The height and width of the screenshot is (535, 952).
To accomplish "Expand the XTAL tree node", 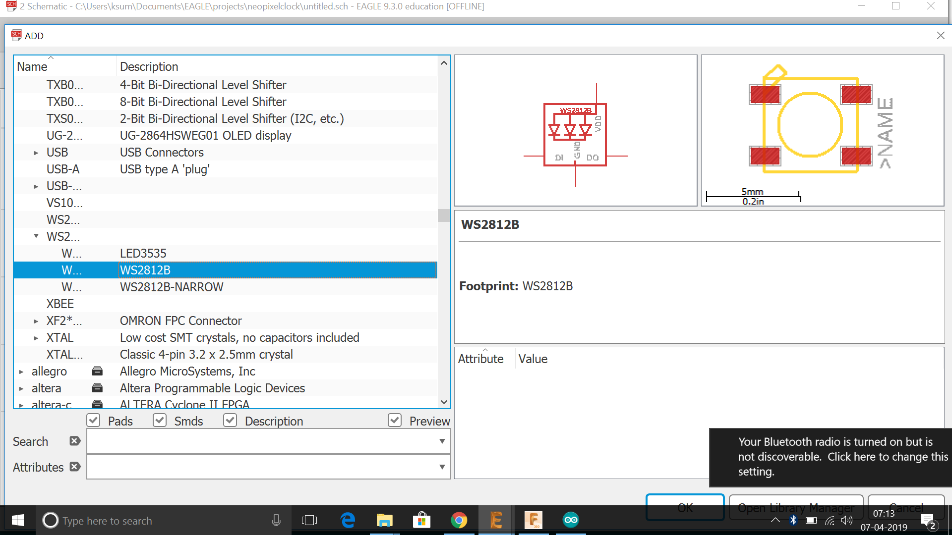I will coord(36,338).
